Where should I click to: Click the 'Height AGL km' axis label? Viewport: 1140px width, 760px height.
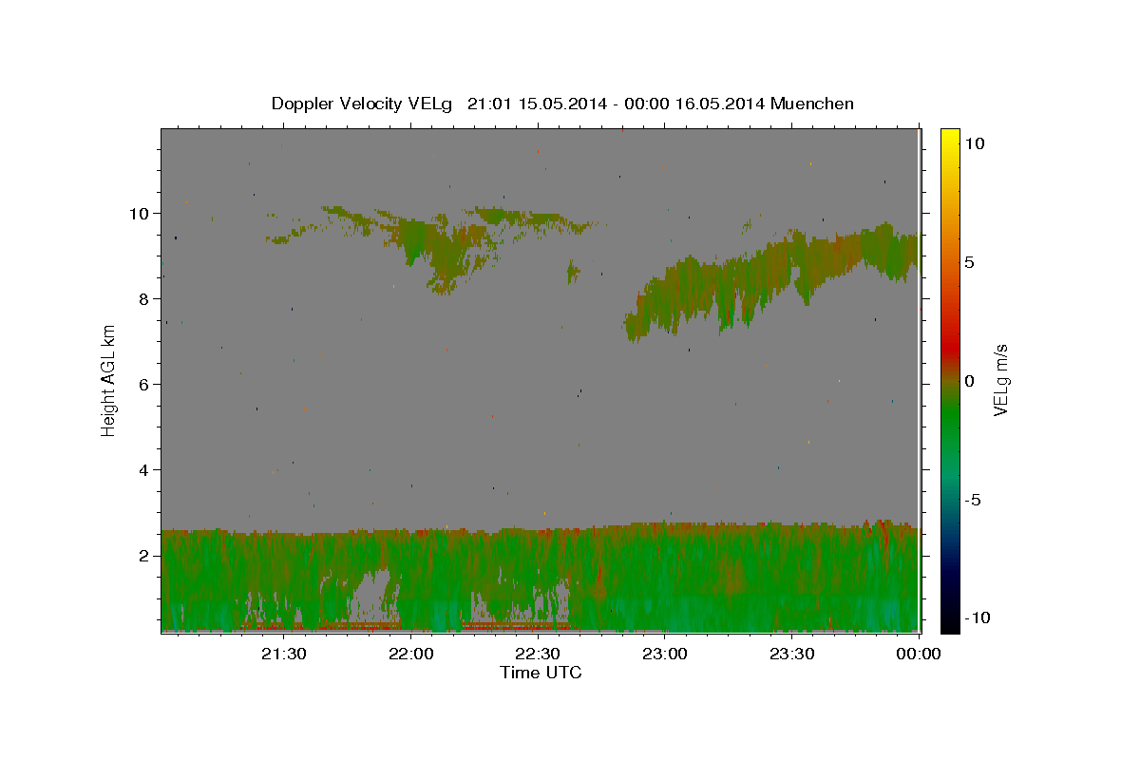coord(109,380)
